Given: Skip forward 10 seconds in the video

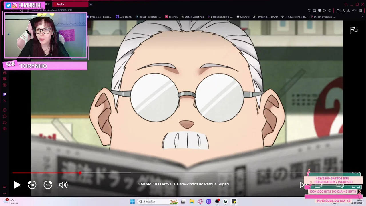Looking at the screenshot, I should [48, 185].
